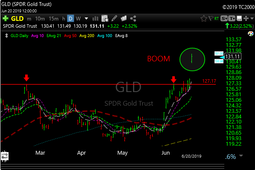Open the chart window options arrow
Screen dimensions: 255x170
[252, 18]
